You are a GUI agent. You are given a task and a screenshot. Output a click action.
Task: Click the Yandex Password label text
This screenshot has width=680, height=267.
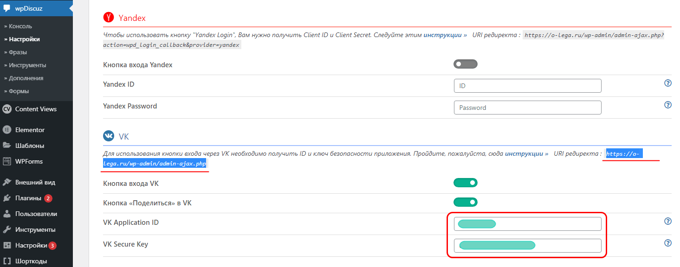[x=130, y=106]
